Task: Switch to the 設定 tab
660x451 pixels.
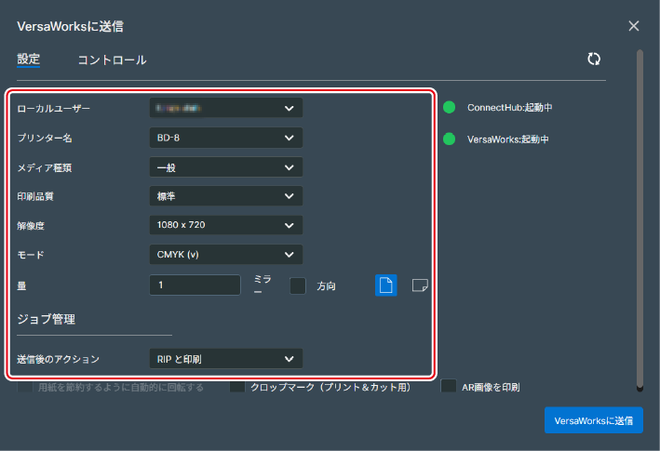Action: pyautogui.click(x=28, y=60)
